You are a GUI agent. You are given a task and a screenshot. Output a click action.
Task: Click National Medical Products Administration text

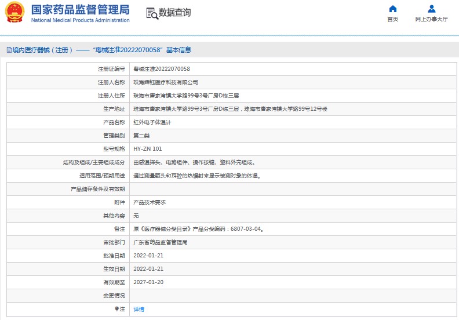coord(80,20)
